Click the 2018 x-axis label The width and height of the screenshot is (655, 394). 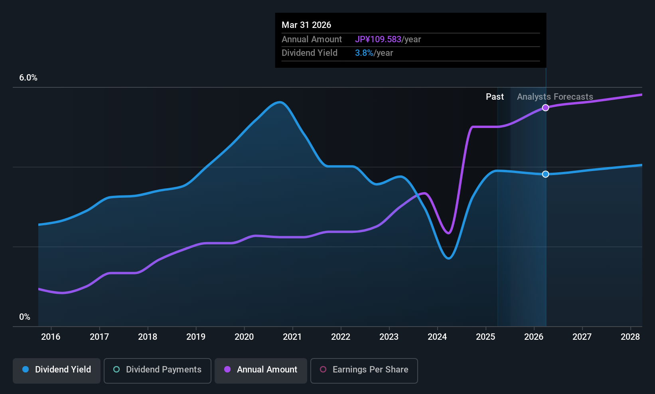148,337
